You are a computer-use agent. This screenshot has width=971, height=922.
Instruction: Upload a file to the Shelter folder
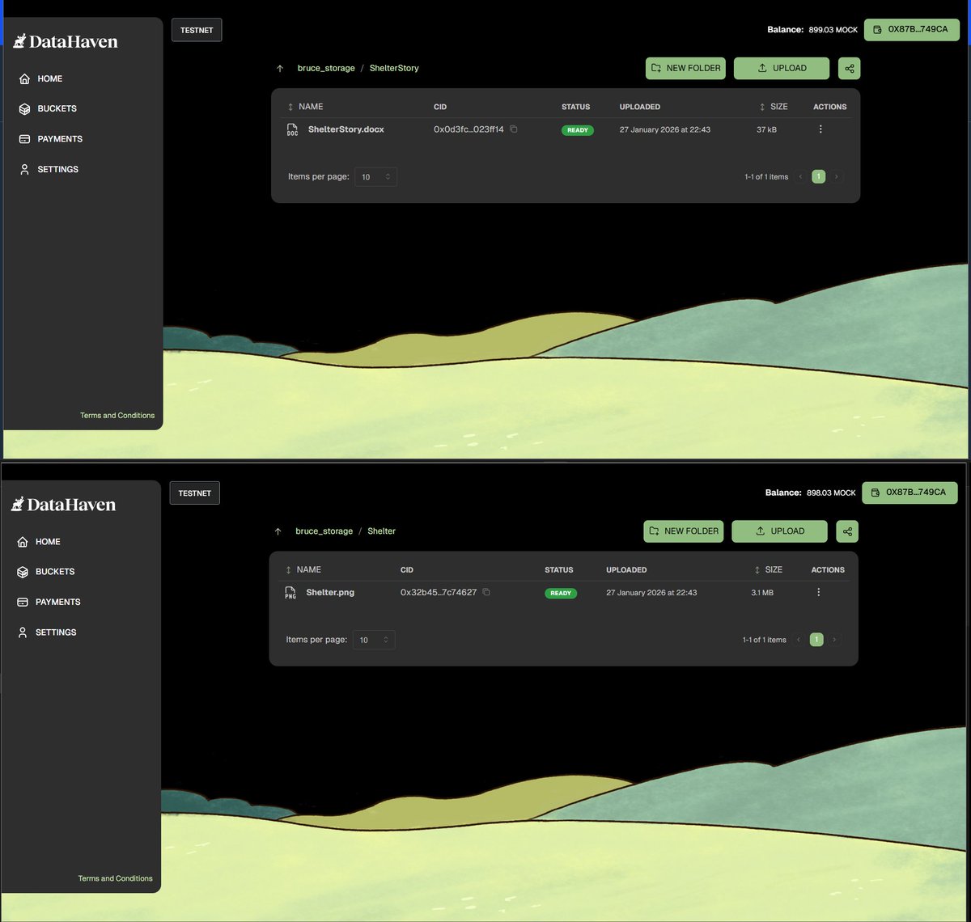coord(779,531)
